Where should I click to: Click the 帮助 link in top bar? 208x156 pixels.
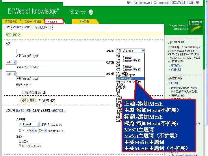(x=198, y=3)
